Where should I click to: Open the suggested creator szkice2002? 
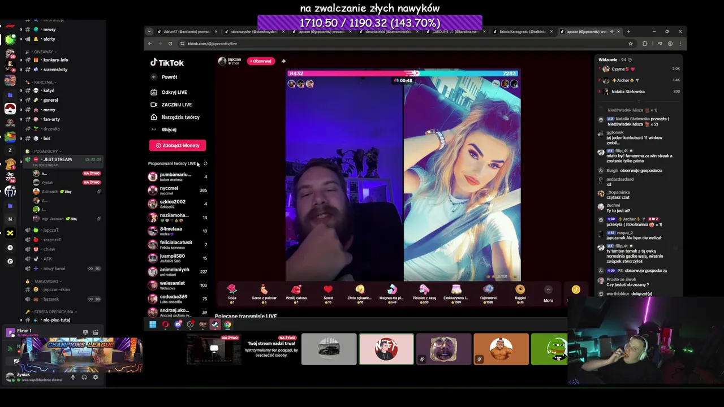click(x=178, y=203)
